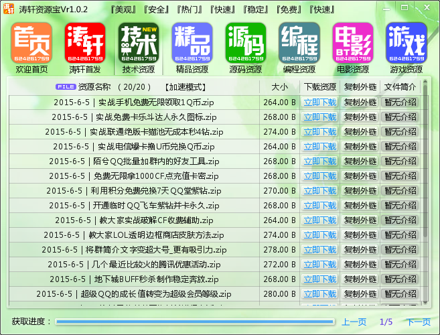The height and width of the screenshot is (335, 440).
Task: Go to 上一页 previous page
Action: click(354, 322)
